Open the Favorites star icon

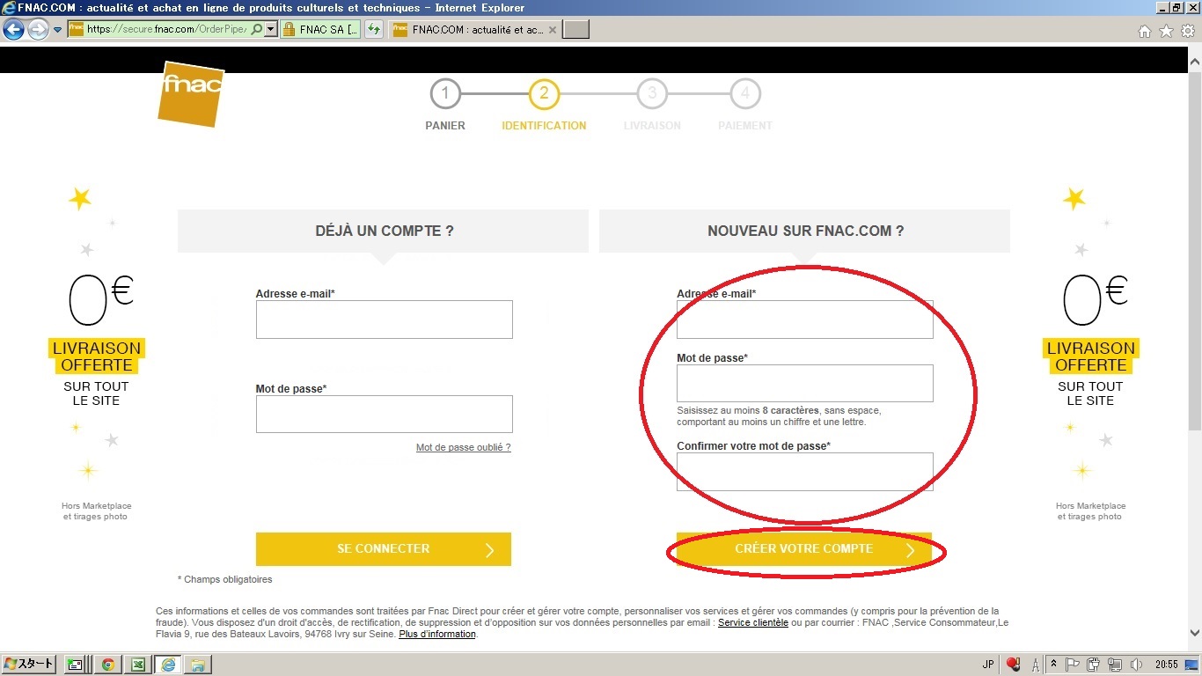[1166, 31]
